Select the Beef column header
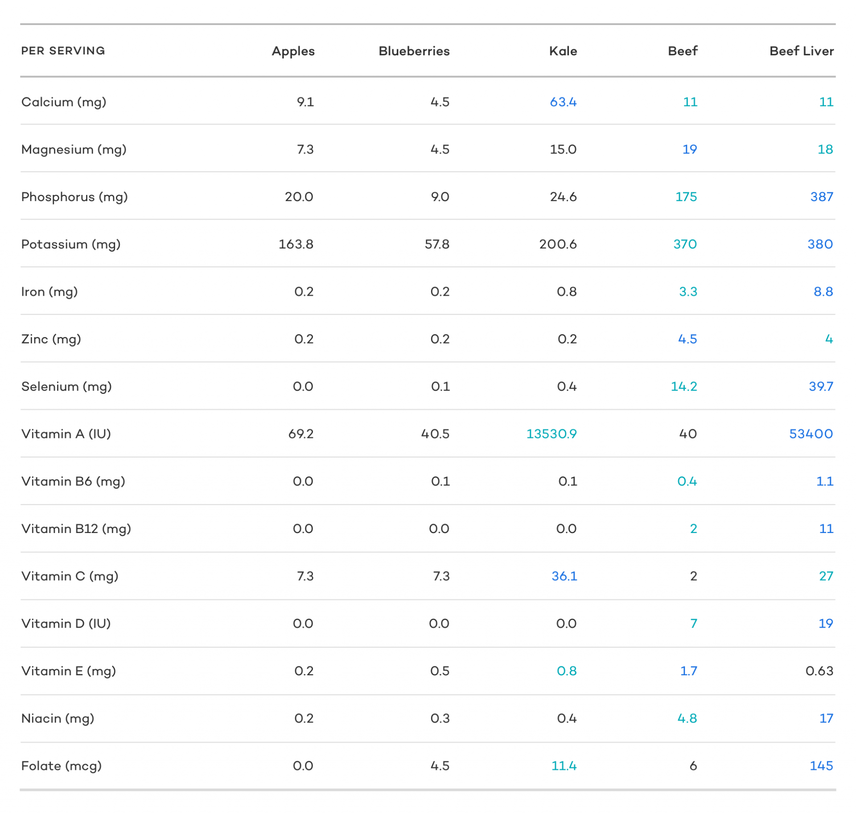The height and width of the screenshot is (814, 856). pos(682,51)
